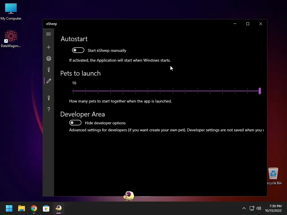
Task: Click the Pets to launch heading
Action: click(80, 73)
